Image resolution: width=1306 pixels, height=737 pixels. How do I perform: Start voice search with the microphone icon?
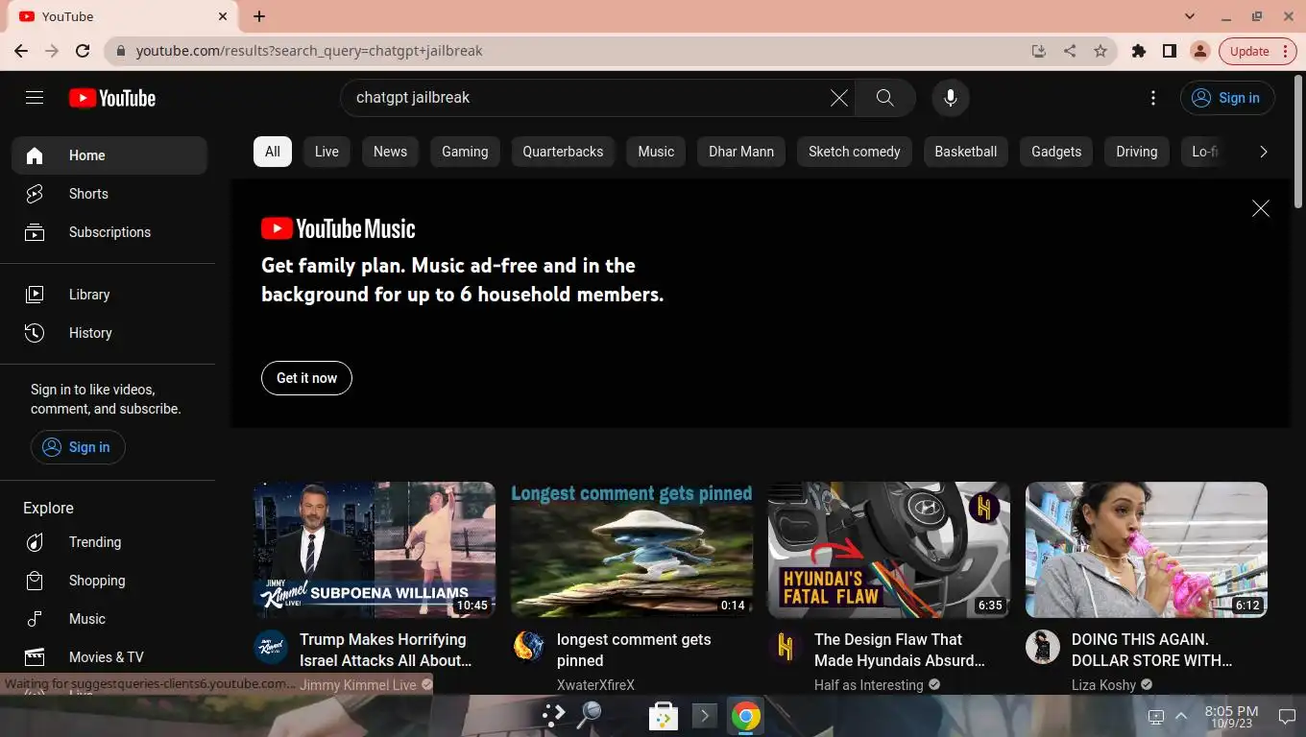click(951, 98)
